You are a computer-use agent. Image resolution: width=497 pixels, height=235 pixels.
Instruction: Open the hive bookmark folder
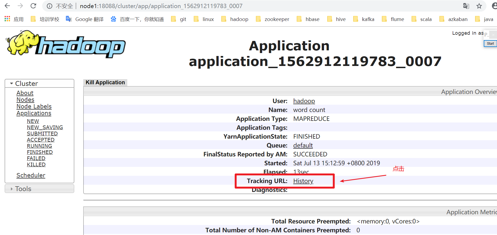(x=336, y=19)
